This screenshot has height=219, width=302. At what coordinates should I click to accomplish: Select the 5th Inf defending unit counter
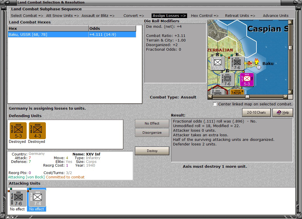(x=18, y=131)
